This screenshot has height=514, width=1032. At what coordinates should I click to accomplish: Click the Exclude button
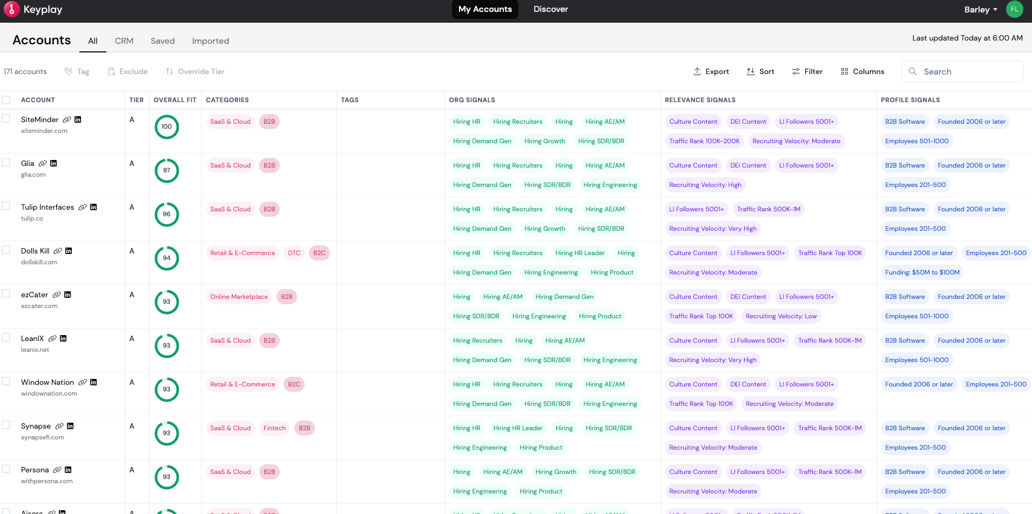127,71
